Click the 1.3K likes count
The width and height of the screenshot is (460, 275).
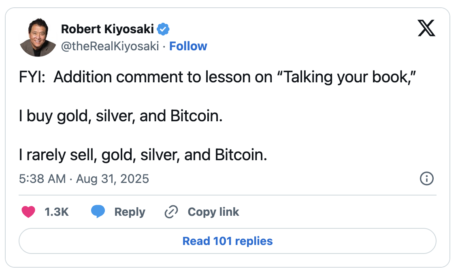coord(57,212)
